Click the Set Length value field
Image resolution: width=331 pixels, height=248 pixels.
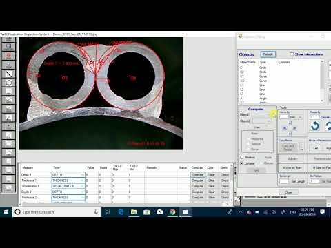pyautogui.click(x=284, y=181)
